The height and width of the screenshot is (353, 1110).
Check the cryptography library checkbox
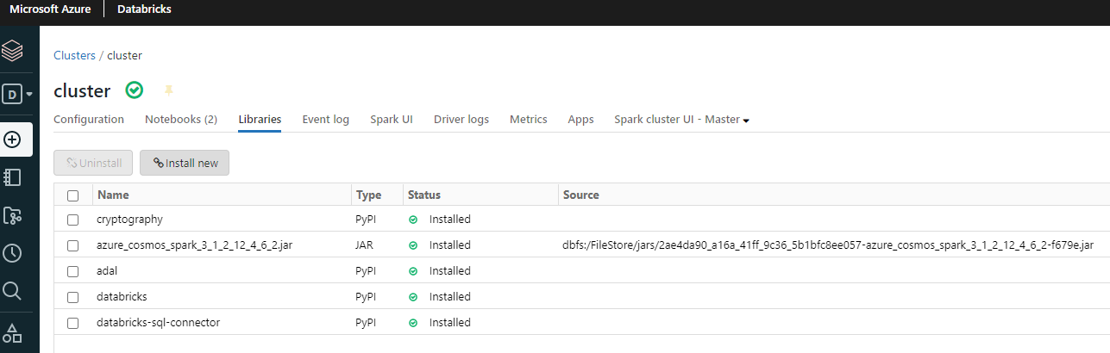coord(73,220)
